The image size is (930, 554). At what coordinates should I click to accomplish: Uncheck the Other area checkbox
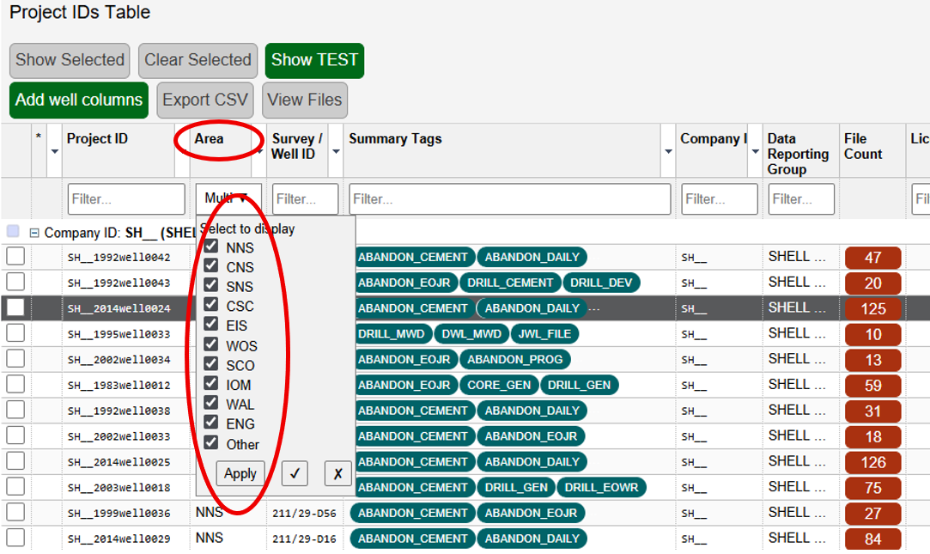[210, 443]
